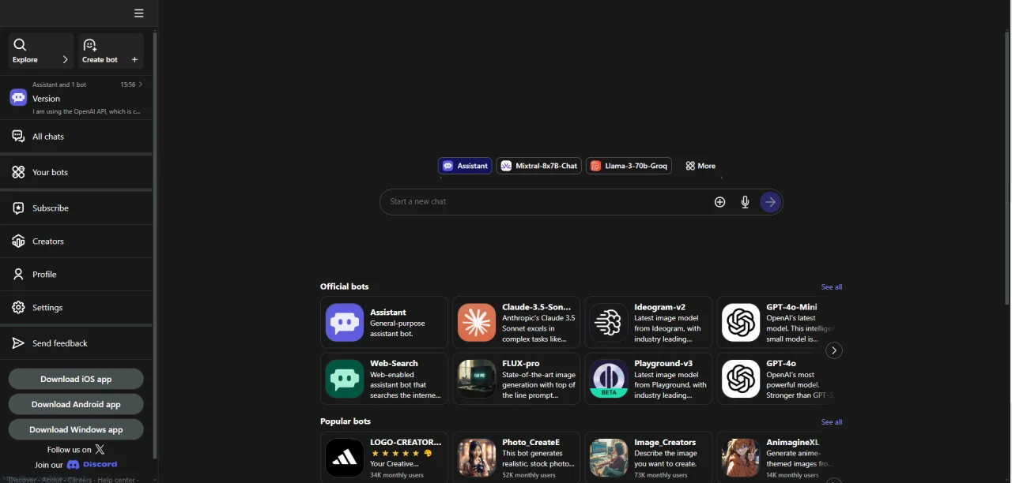
Task: Click Download Windows app button
Action: [76, 429]
